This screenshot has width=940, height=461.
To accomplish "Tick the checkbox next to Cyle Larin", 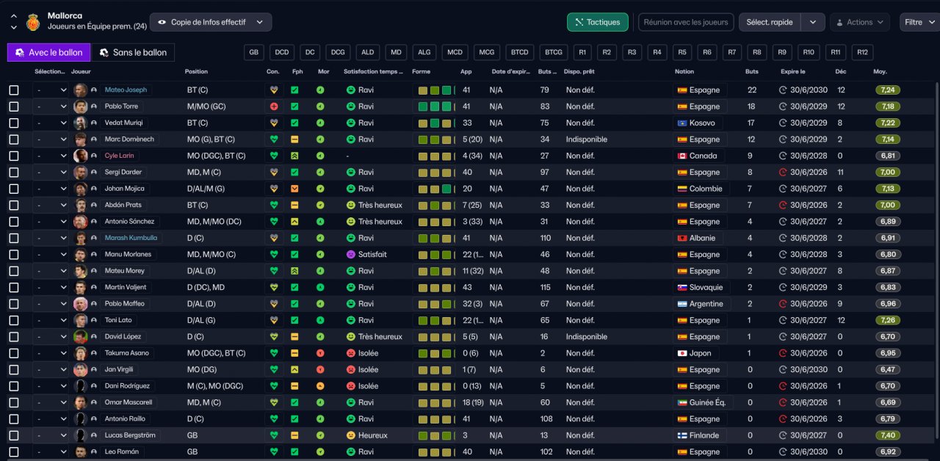I will coord(14,156).
